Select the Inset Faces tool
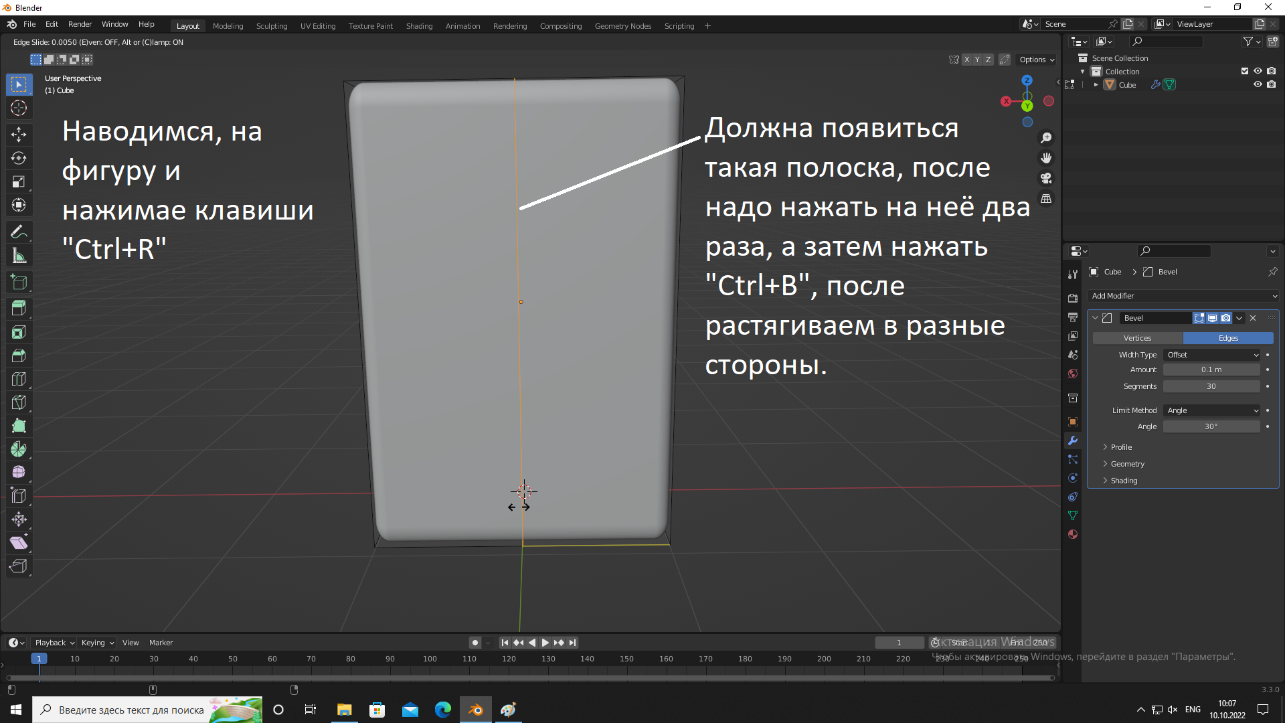Viewport: 1285px width, 723px height. 19,332
